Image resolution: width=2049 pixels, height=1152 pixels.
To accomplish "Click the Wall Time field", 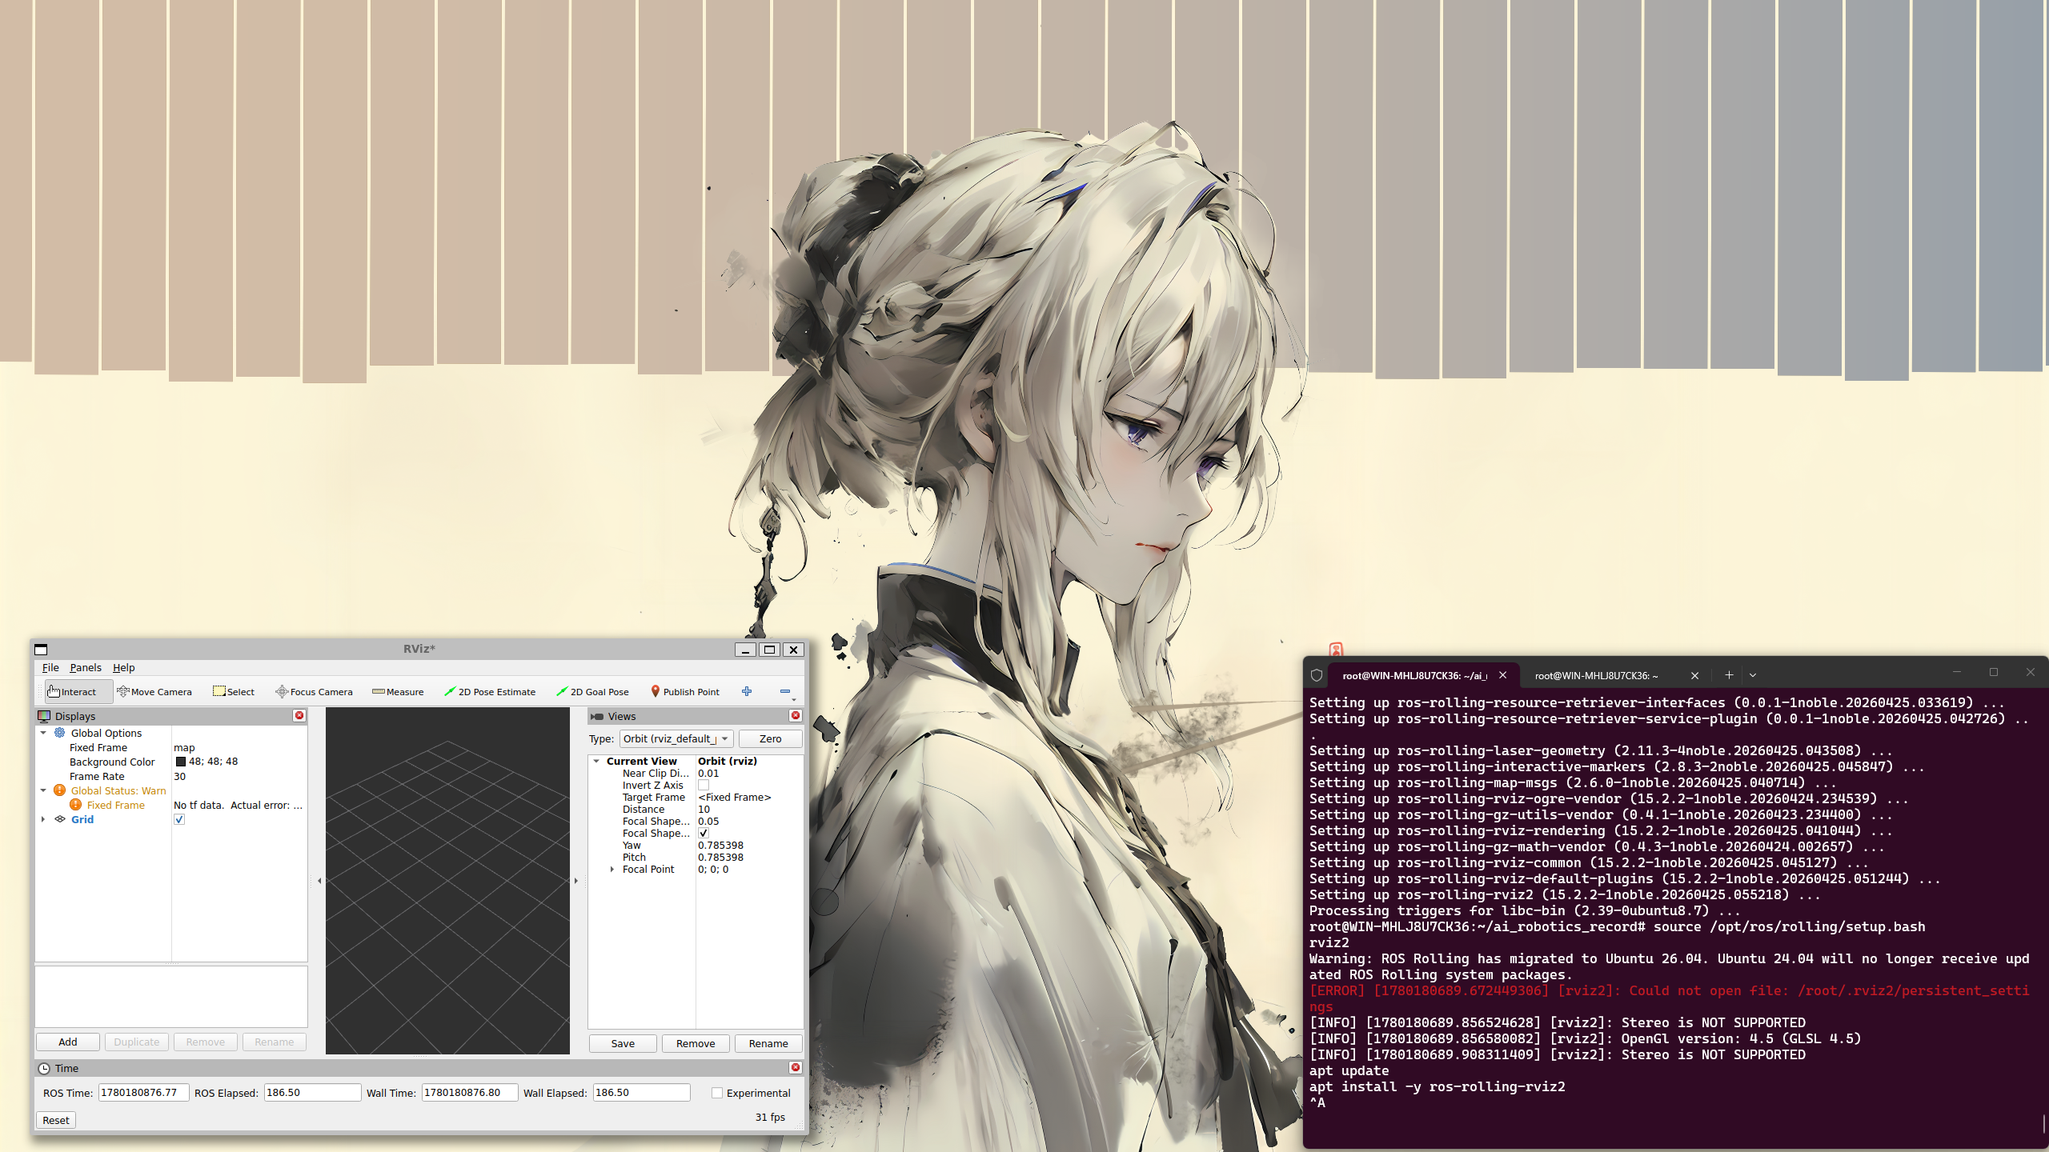I will (471, 1093).
